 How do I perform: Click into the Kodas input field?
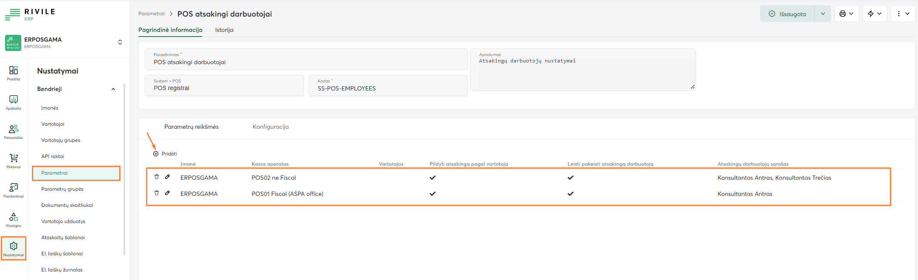(387, 88)
